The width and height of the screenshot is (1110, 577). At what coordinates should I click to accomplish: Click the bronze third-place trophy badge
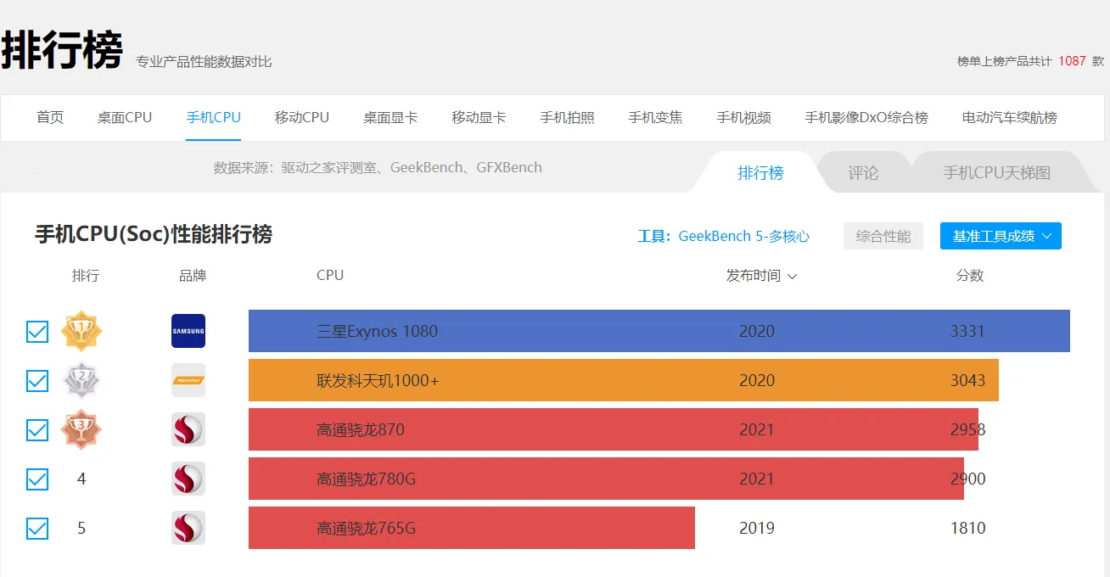tap(81, 429)
